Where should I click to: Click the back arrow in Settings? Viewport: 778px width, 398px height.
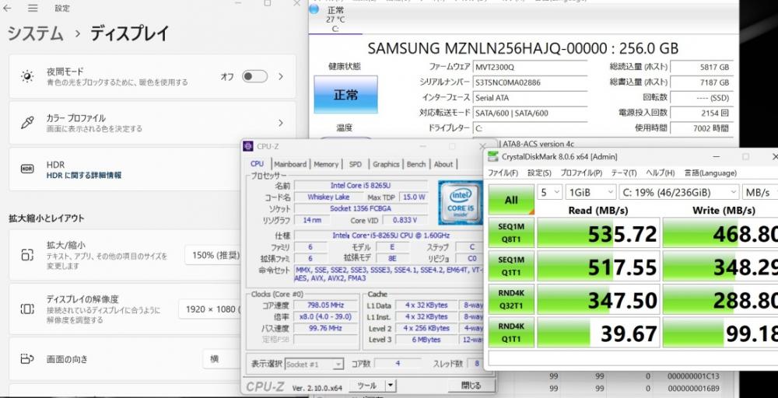[8, 8]
